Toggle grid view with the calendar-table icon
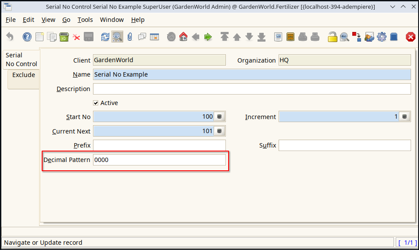 coord(154,37)
